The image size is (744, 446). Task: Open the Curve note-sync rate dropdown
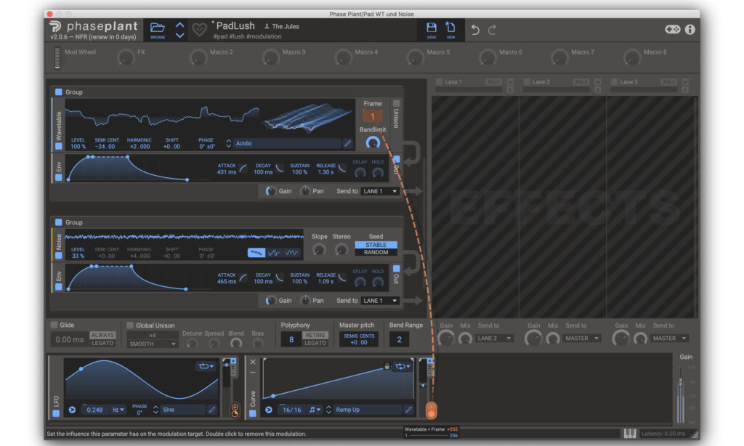tap(315, 410)
